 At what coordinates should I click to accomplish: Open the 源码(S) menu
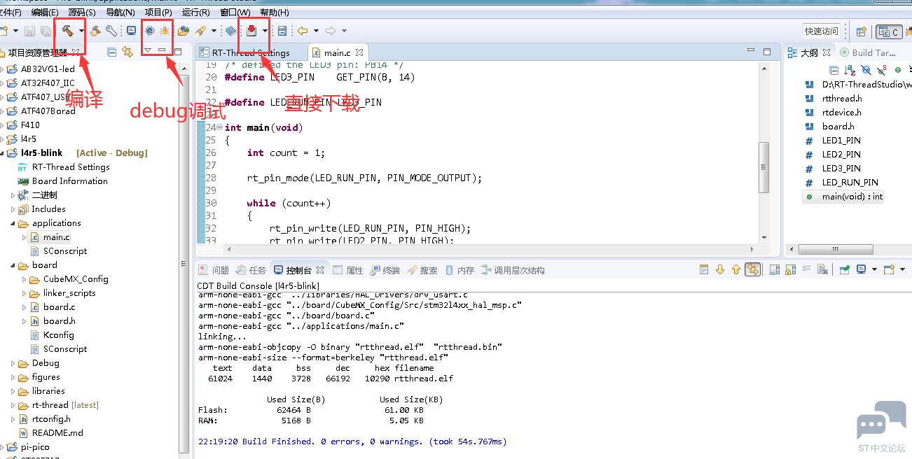tap(82, 12)
